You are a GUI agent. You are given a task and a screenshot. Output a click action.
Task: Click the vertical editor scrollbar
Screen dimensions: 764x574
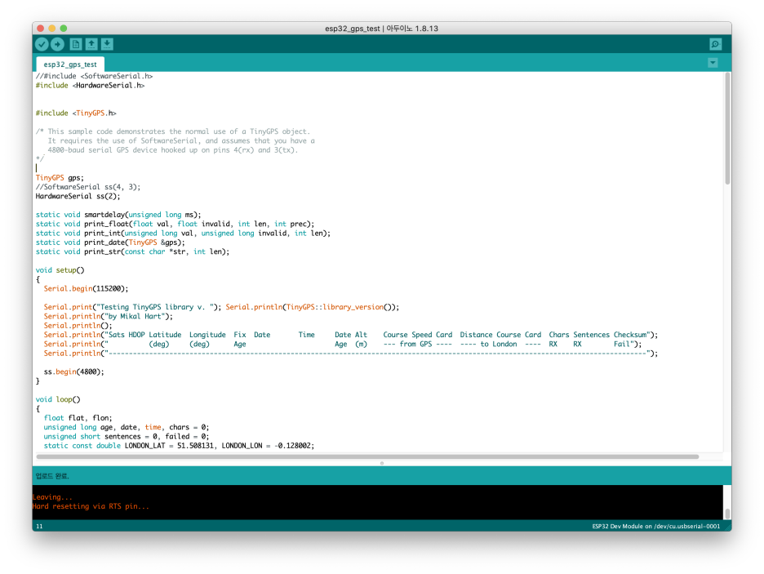point(727,129)
